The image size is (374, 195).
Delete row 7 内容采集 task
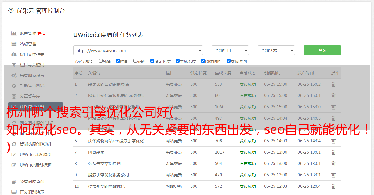[x=334, y=152]
